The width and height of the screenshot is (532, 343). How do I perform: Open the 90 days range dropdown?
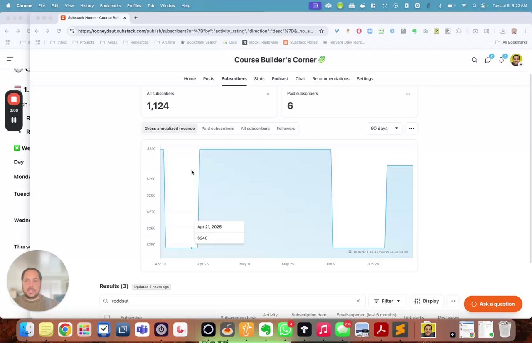point(384,129)
